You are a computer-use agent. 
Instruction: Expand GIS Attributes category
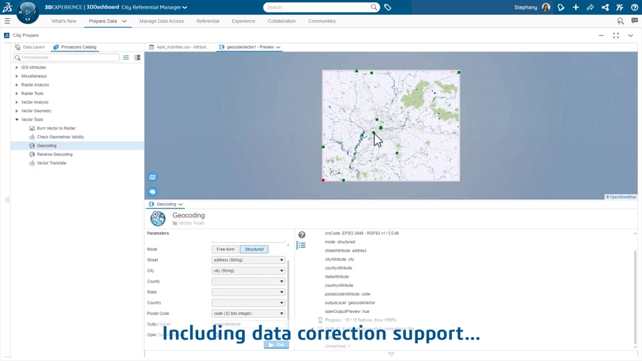tap(17, 68)
